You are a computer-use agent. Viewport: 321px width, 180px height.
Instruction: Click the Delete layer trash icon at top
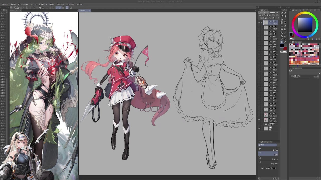pos(278,18)
